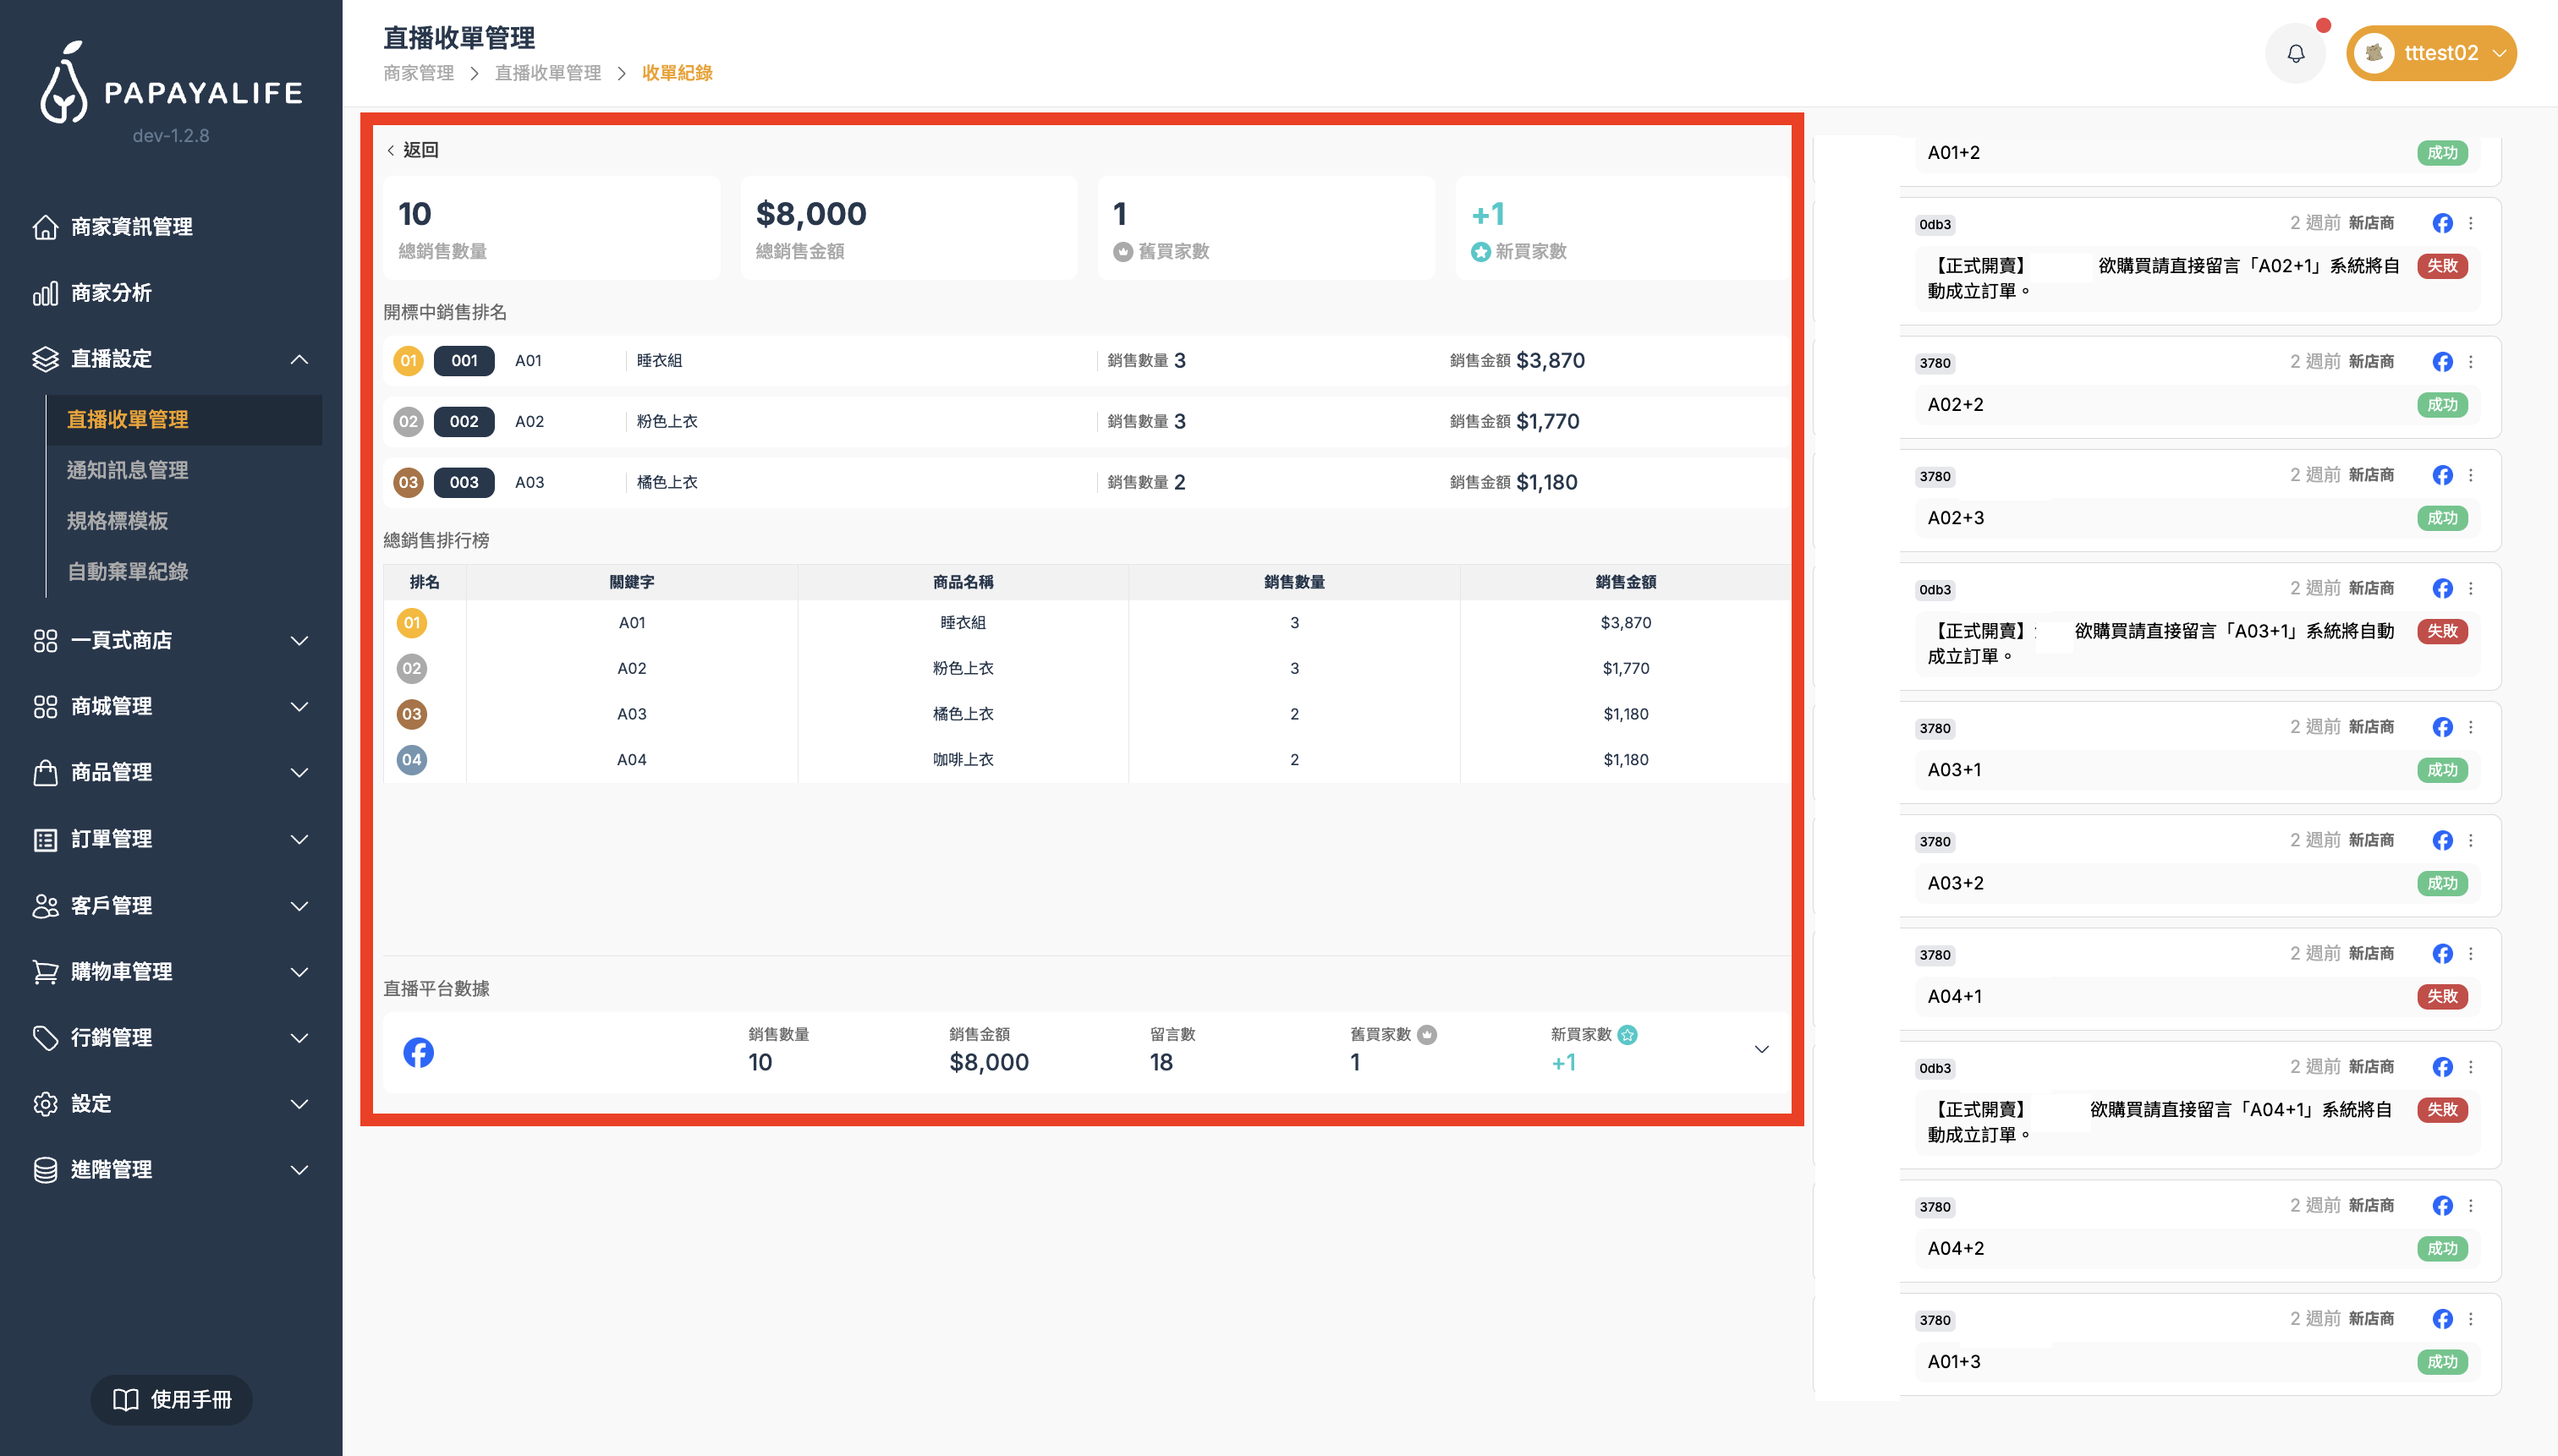2558x1456 pixels.
Task: Click the 購物車管理 cart icon
Action: (x=45, y=971)
